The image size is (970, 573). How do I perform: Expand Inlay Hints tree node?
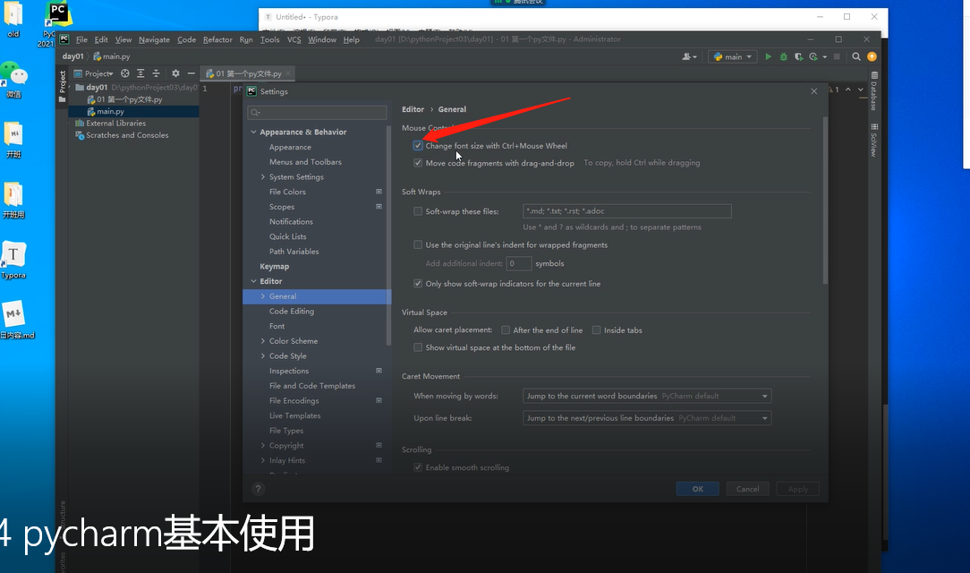coord(263,460)
